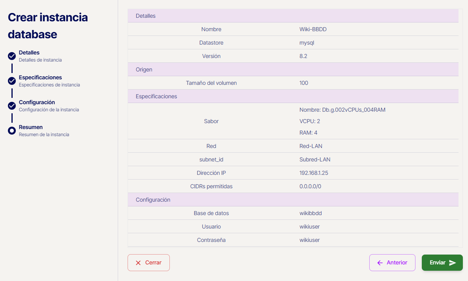Select the Wiki-BBDD name value
468x281 pixels.
313,29
